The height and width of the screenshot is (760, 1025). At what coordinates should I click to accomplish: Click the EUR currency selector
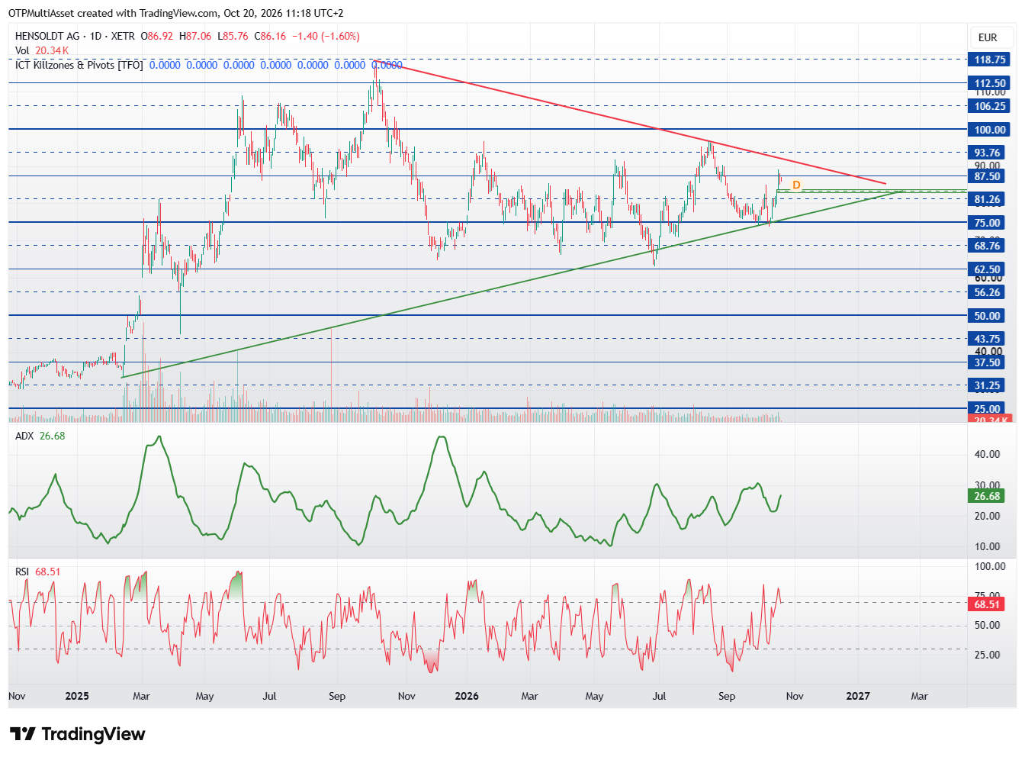coord(988,37)
